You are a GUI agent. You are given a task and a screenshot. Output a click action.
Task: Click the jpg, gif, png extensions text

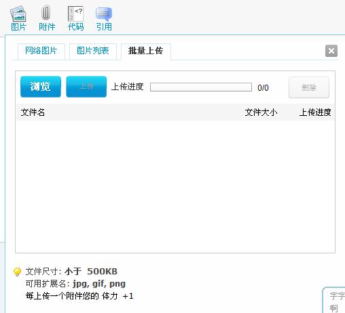pos(99,284)
